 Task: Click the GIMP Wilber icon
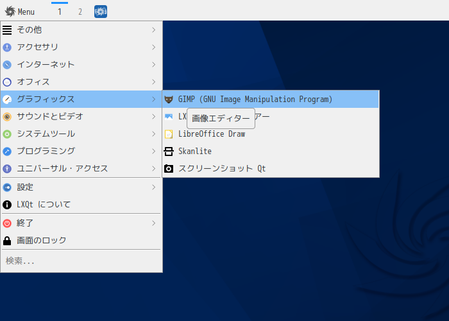(169, 100)
